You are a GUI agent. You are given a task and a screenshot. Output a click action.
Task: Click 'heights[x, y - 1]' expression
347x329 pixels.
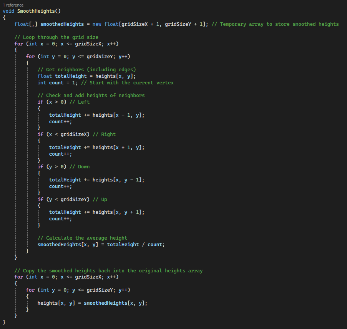point(118,180)
